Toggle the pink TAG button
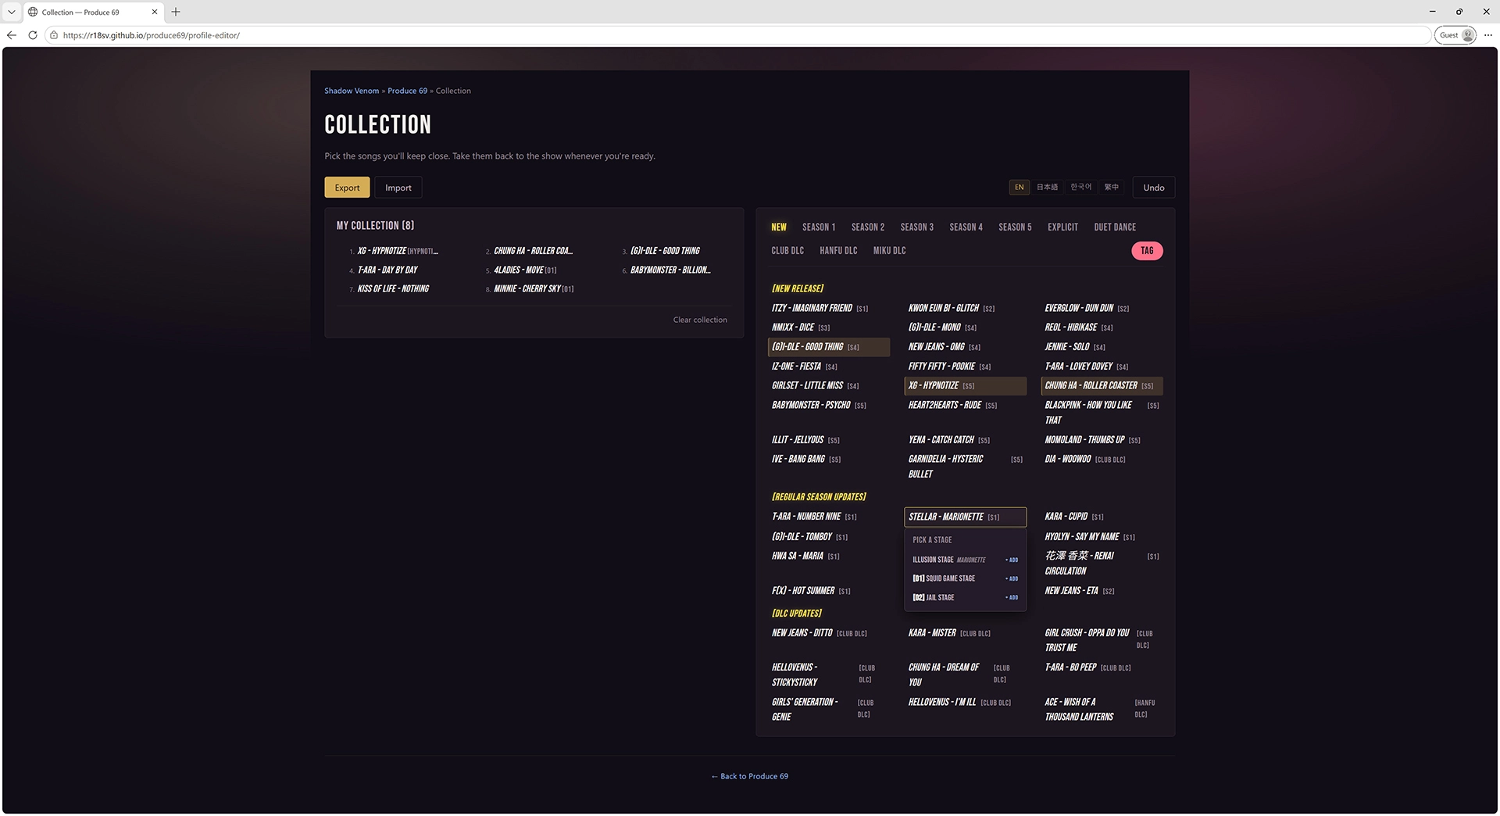 tap(1147, 251)
